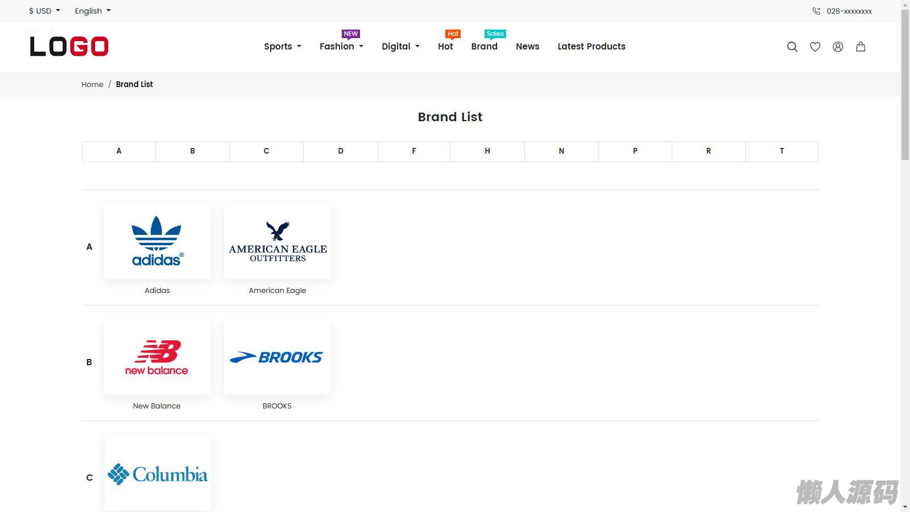Jump to brands under letter F tab
The width and height of the screenshot is (910, 512).
(x=414, y=151)
